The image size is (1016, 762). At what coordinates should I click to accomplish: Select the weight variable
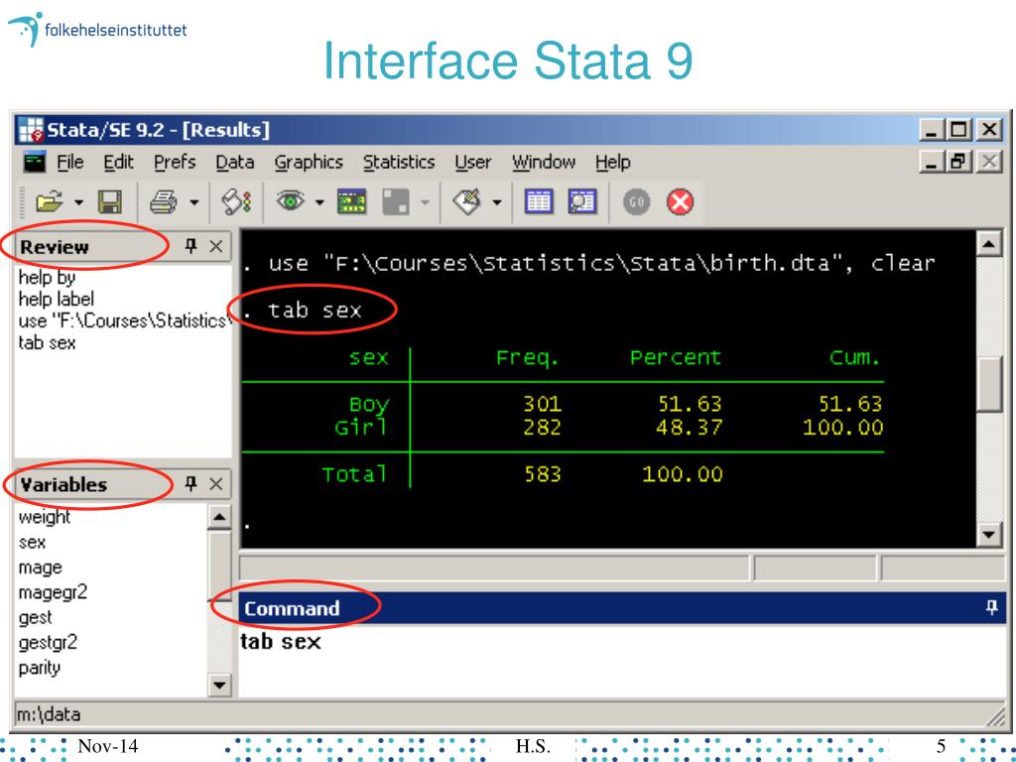[44, 517]
